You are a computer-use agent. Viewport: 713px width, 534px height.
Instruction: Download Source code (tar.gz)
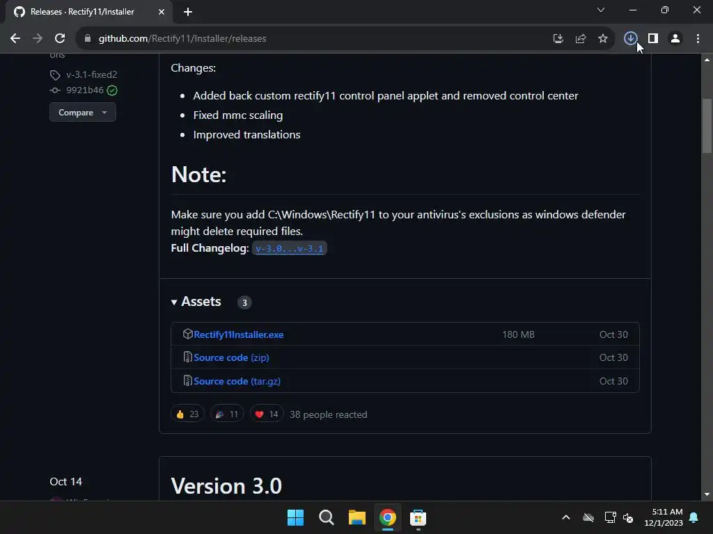pos(237,382)
